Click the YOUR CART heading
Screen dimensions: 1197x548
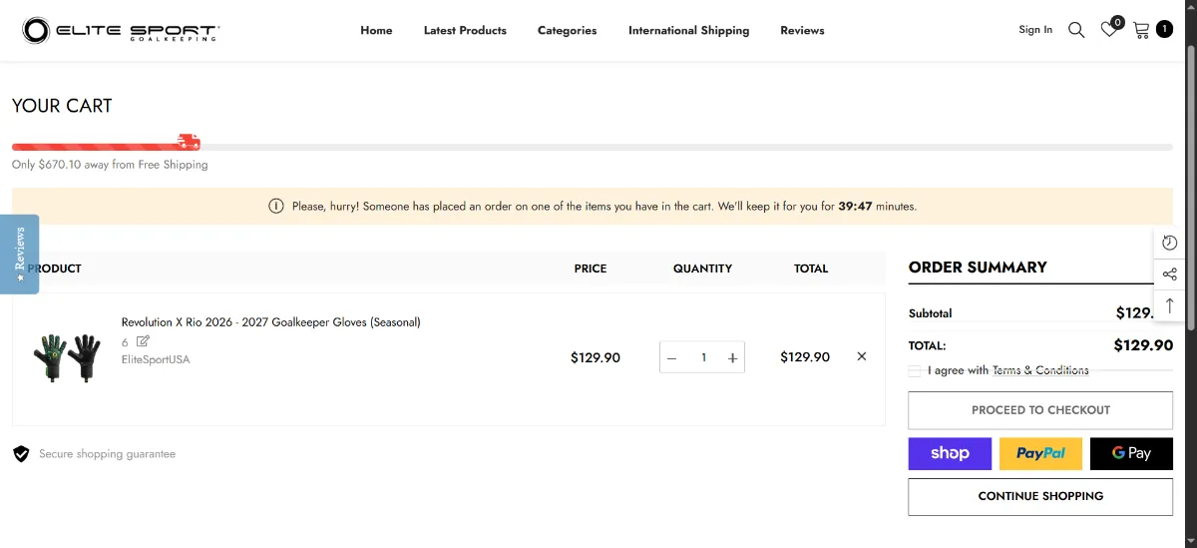pos(62,106)
